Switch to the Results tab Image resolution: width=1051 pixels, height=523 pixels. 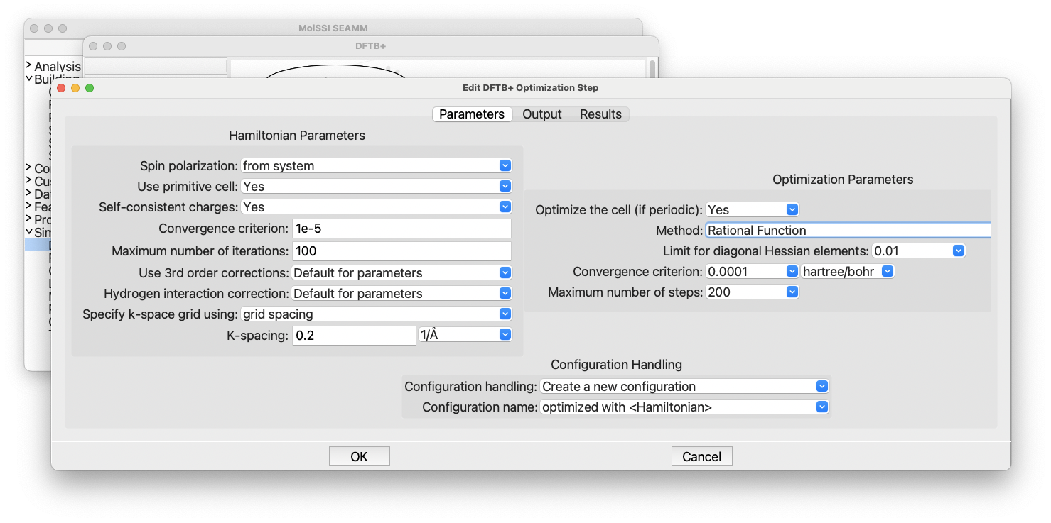pos(600,114)
